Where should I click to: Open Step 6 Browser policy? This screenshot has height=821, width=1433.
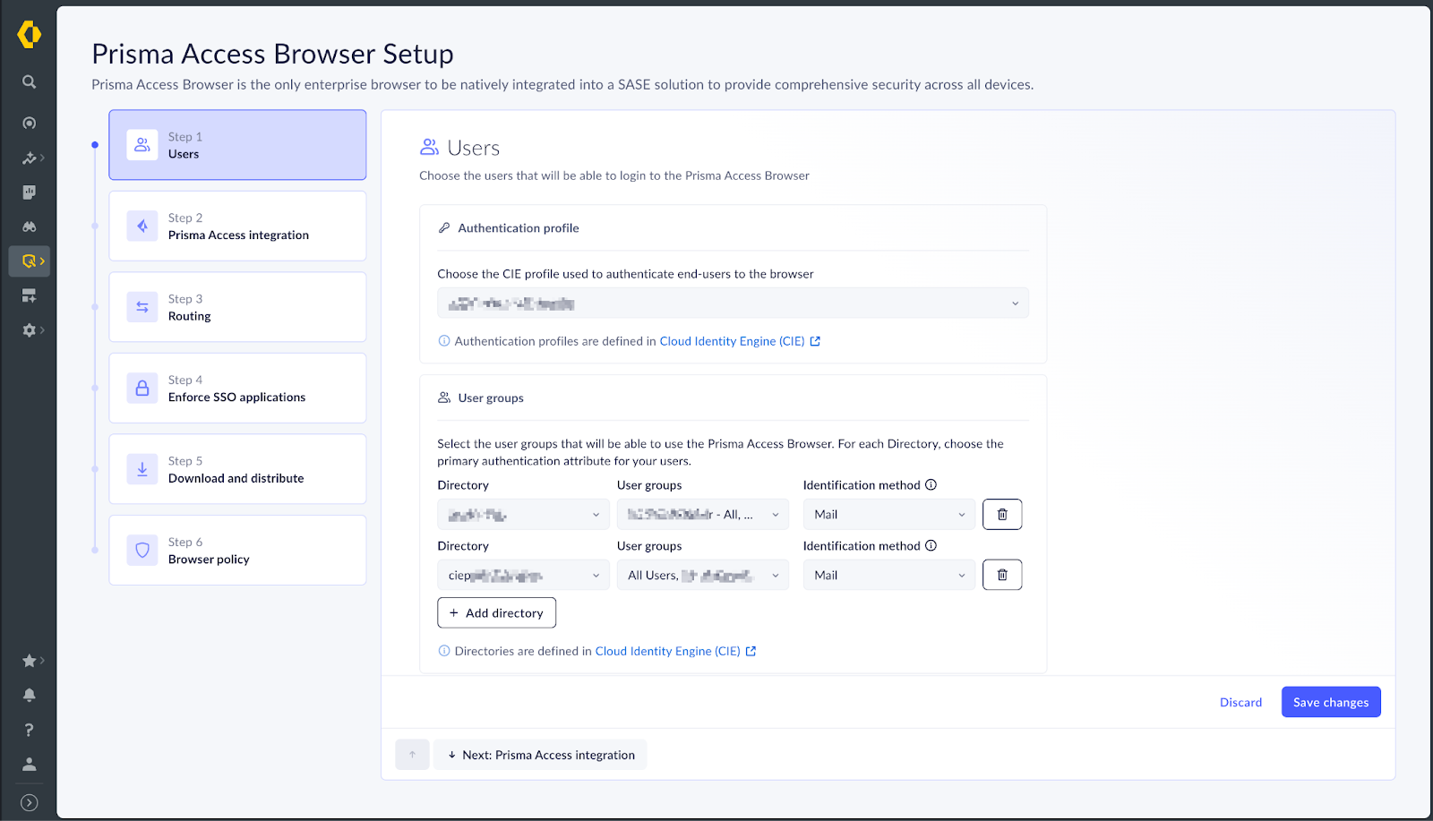pos(237,551)
